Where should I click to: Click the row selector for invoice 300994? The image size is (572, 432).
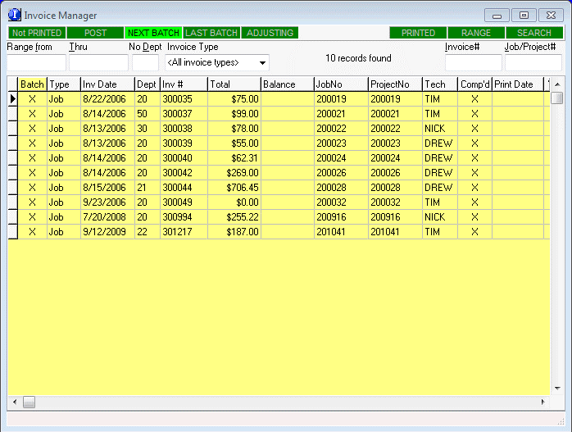coord(13,217)
